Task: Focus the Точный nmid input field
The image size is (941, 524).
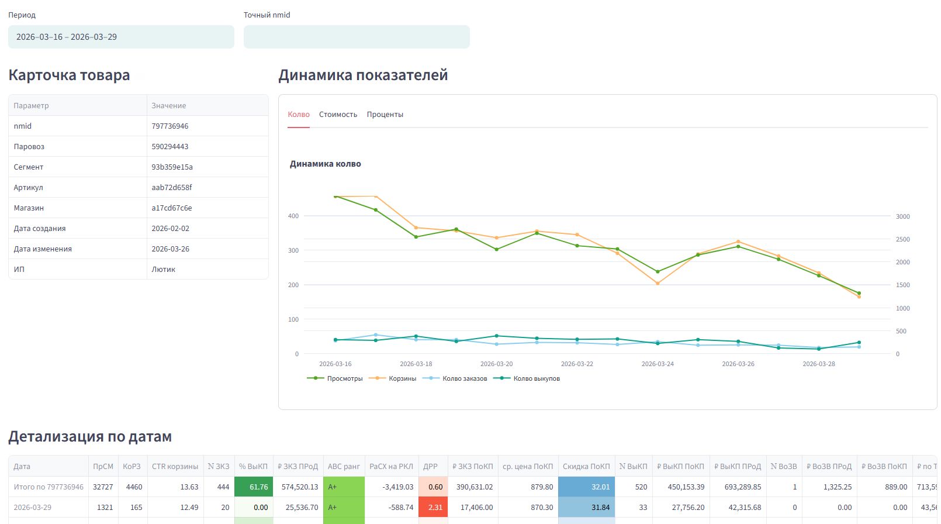Action: [x=357, y=37]
